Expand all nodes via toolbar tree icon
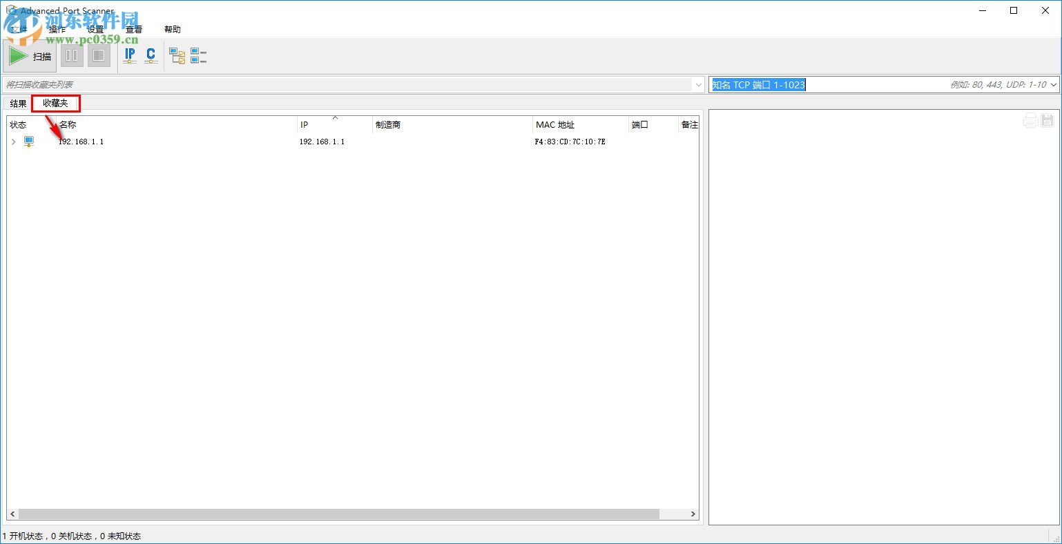 coord(177,56)
